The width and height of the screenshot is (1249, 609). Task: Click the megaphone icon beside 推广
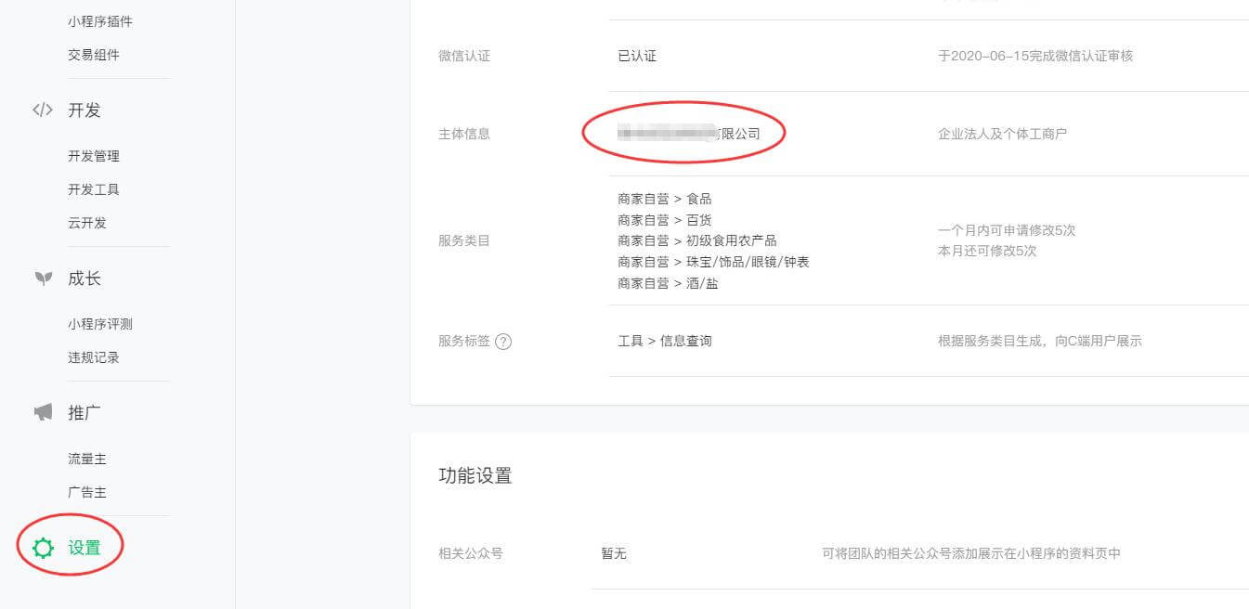43,413
